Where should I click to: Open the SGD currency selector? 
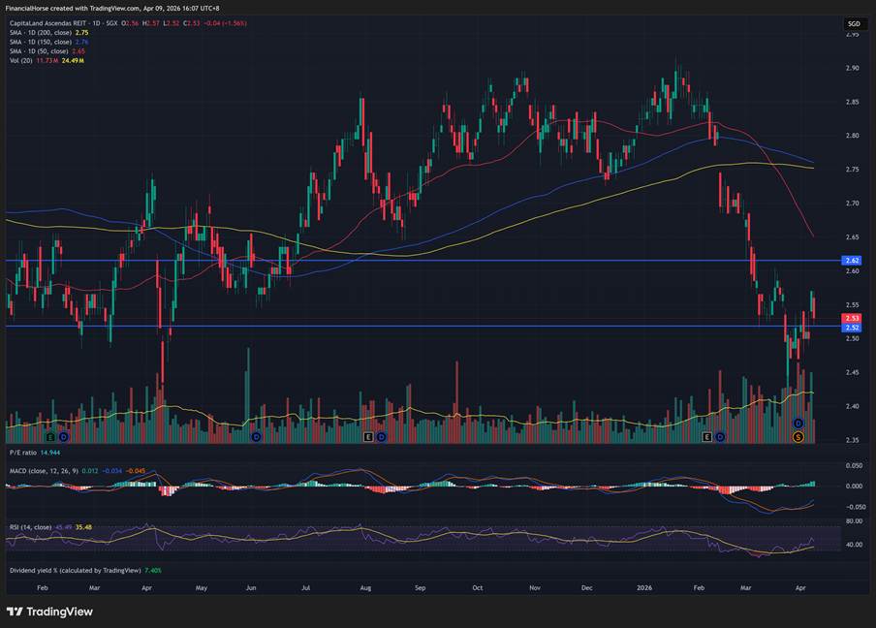tap(854, 23)
